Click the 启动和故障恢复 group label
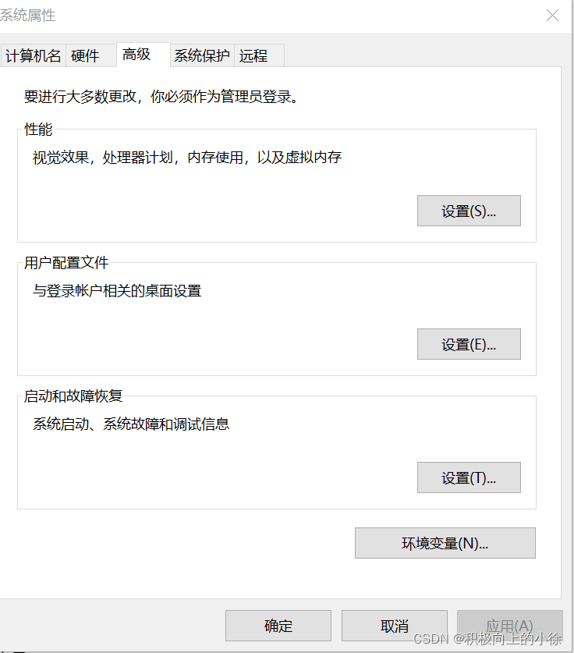Viewport: 574px width, 653px height. pos(73,396)
